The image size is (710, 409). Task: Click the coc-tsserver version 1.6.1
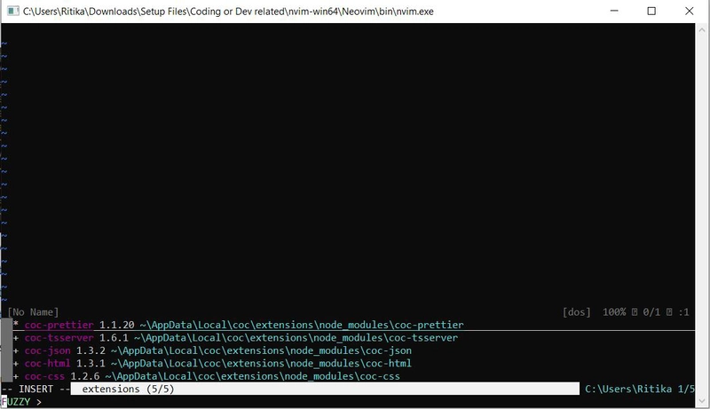tap(114, 337)
